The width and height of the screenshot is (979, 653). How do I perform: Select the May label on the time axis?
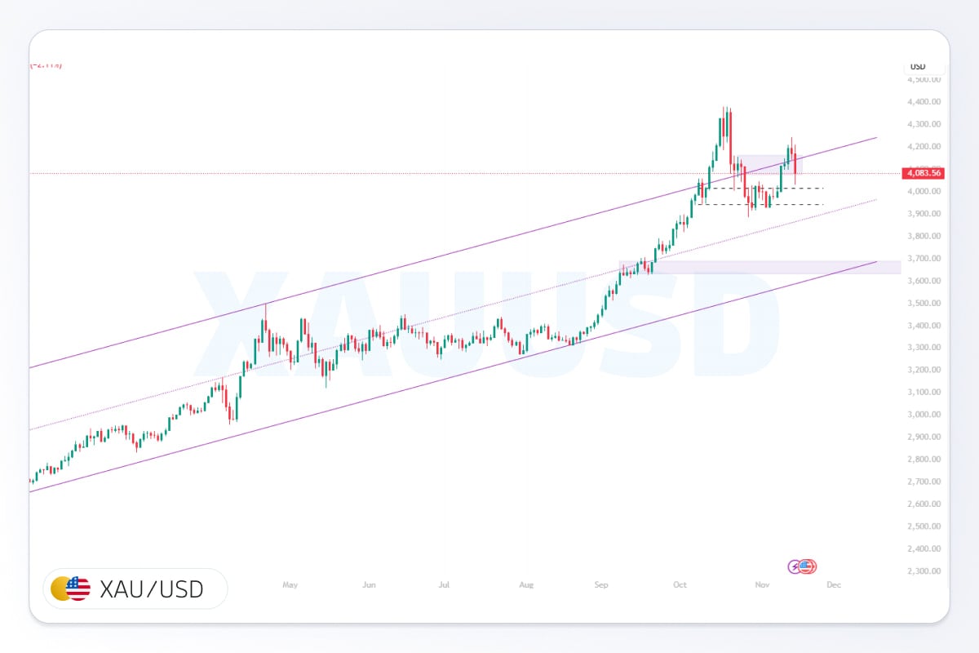point(290,584)
